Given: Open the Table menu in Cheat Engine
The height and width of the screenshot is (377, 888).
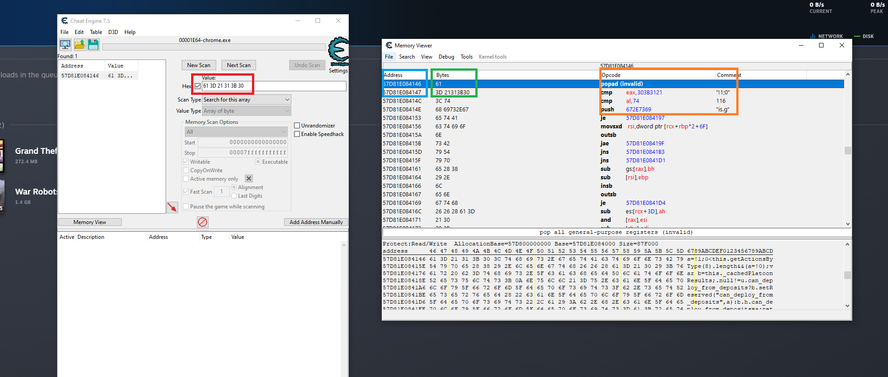Looking at the screenshot, I should tap(96, 32).
